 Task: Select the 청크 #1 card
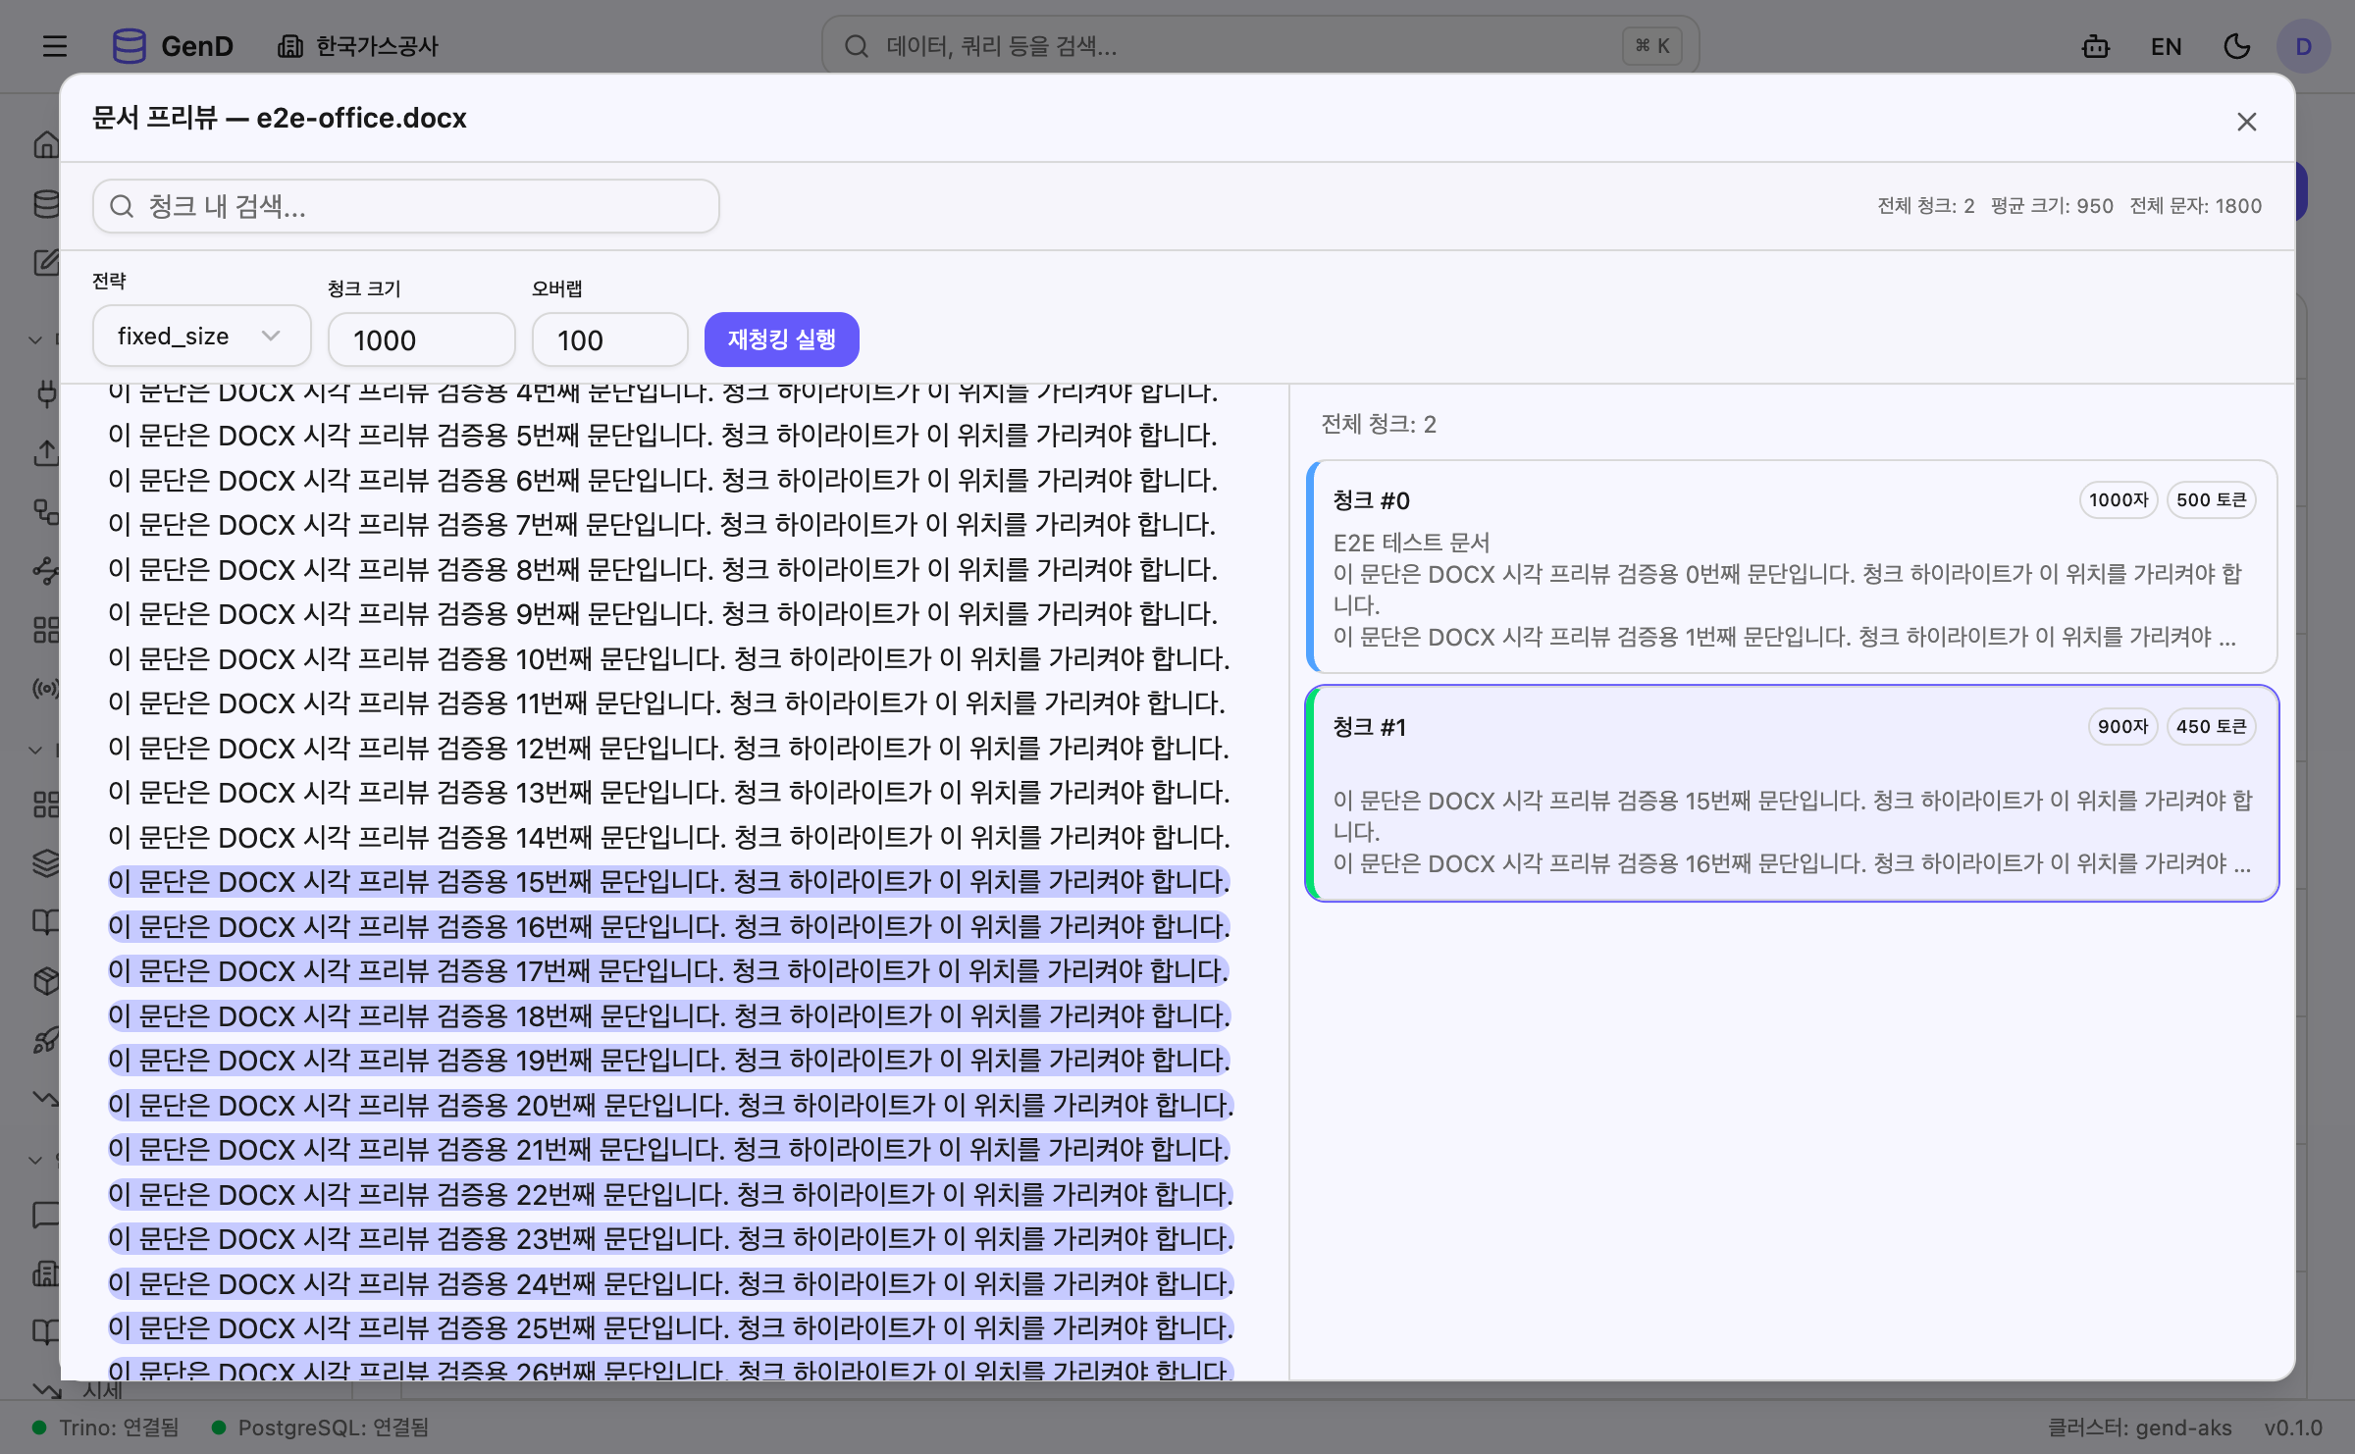(1792, 793)
